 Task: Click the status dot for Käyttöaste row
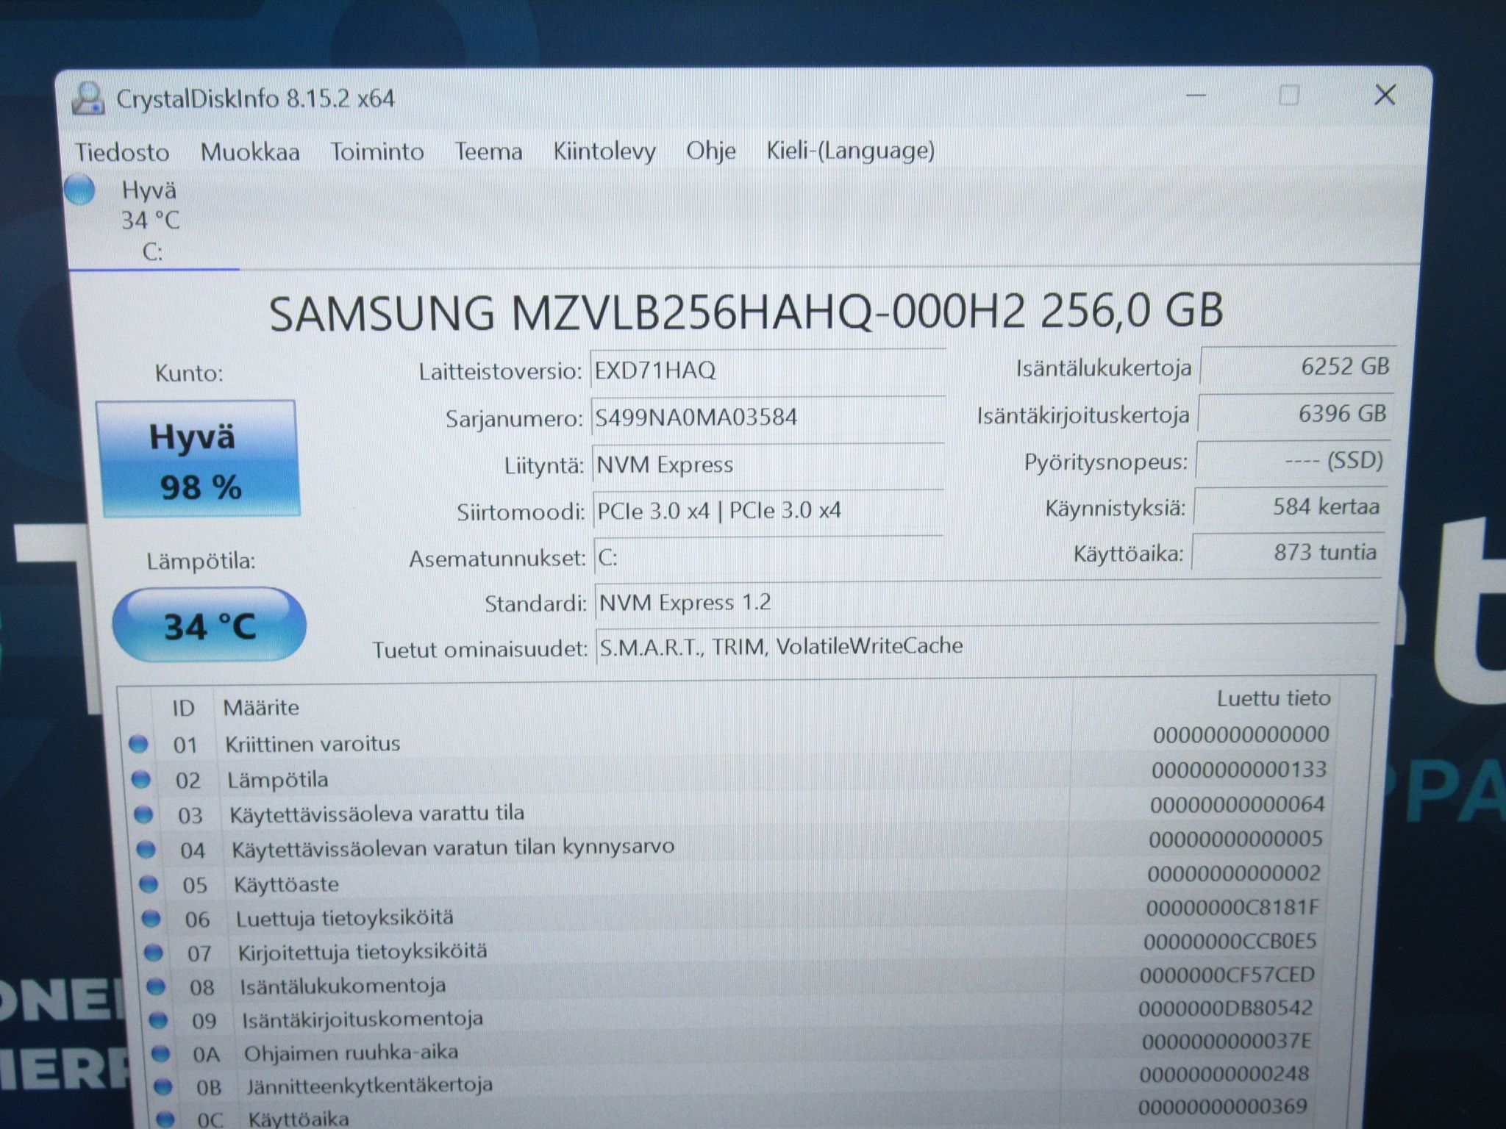[149, 884]
